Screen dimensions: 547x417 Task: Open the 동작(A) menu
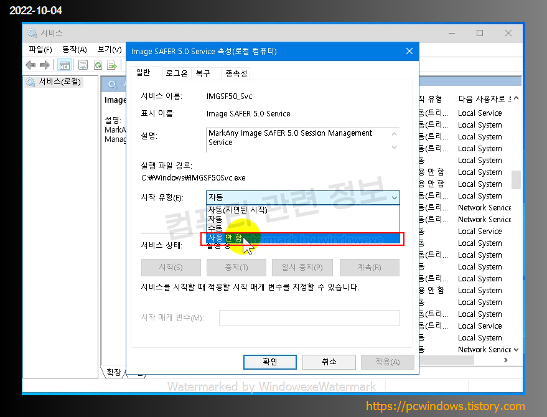coord(74,50)
